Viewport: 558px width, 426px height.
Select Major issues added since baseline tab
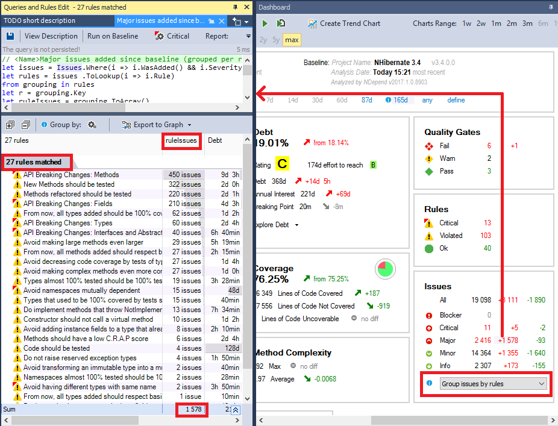pos(160,20)
